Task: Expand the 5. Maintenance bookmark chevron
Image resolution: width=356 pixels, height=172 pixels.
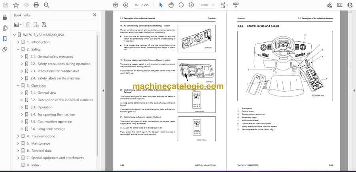Action: pos(18,144)
